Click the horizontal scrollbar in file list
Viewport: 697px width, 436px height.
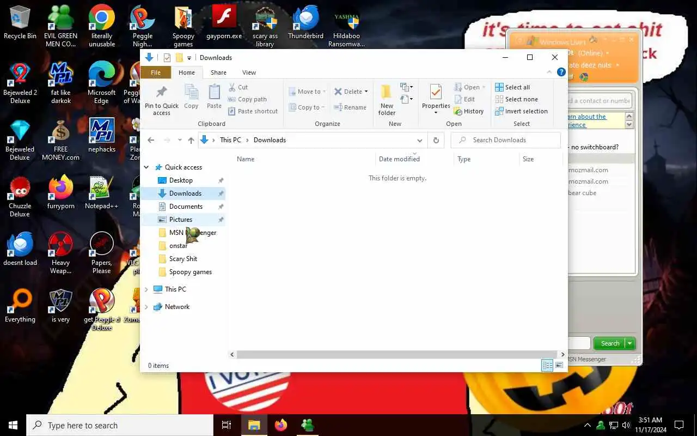[398, 354]
